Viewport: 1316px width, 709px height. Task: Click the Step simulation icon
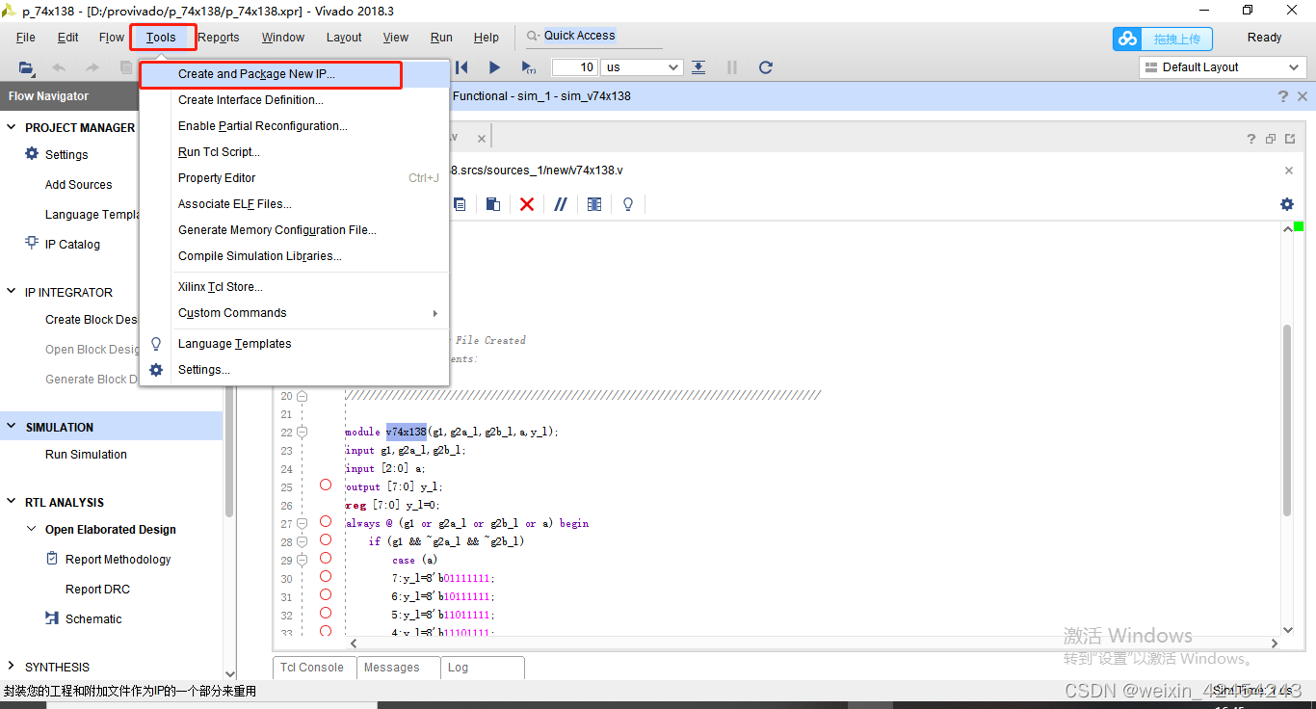698,67
